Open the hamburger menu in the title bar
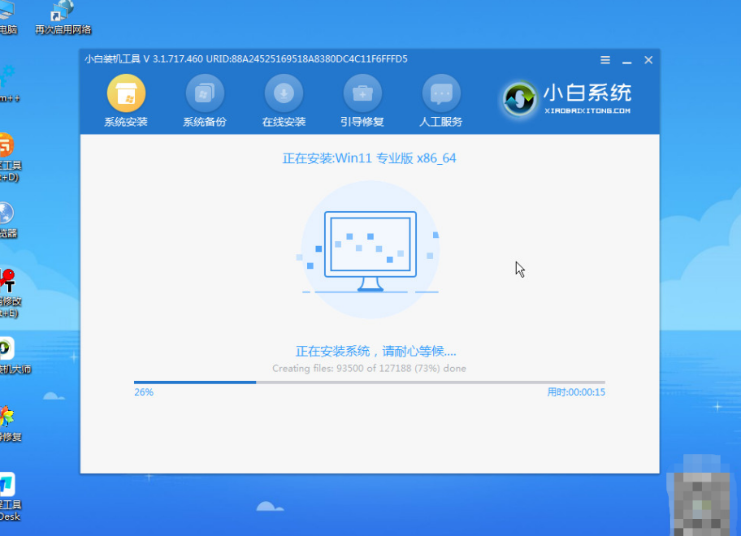 tap(604, 59)
